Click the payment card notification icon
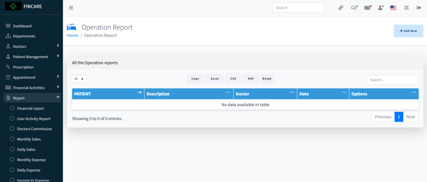Viewport: 427px width, 182px height. (367, 8)
